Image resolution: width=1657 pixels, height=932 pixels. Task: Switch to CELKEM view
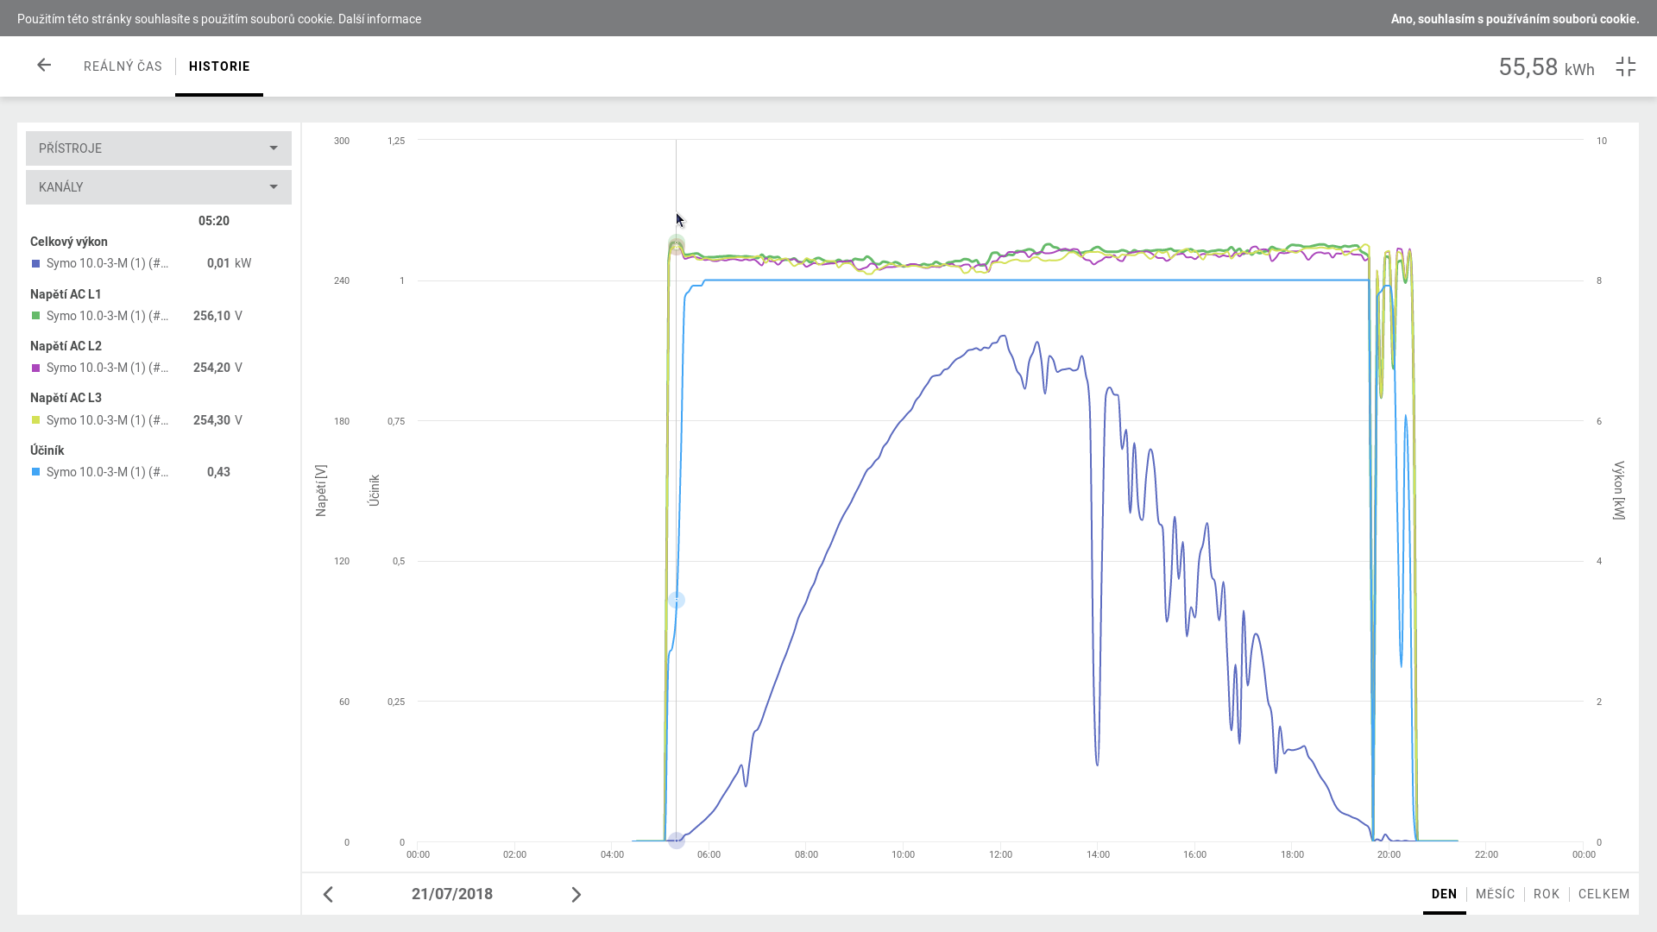[1603, 894]
